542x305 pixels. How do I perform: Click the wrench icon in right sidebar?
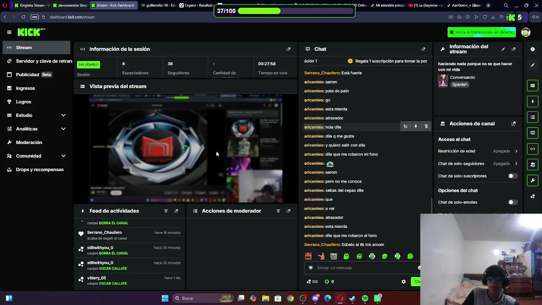click(x=533, y=180)
